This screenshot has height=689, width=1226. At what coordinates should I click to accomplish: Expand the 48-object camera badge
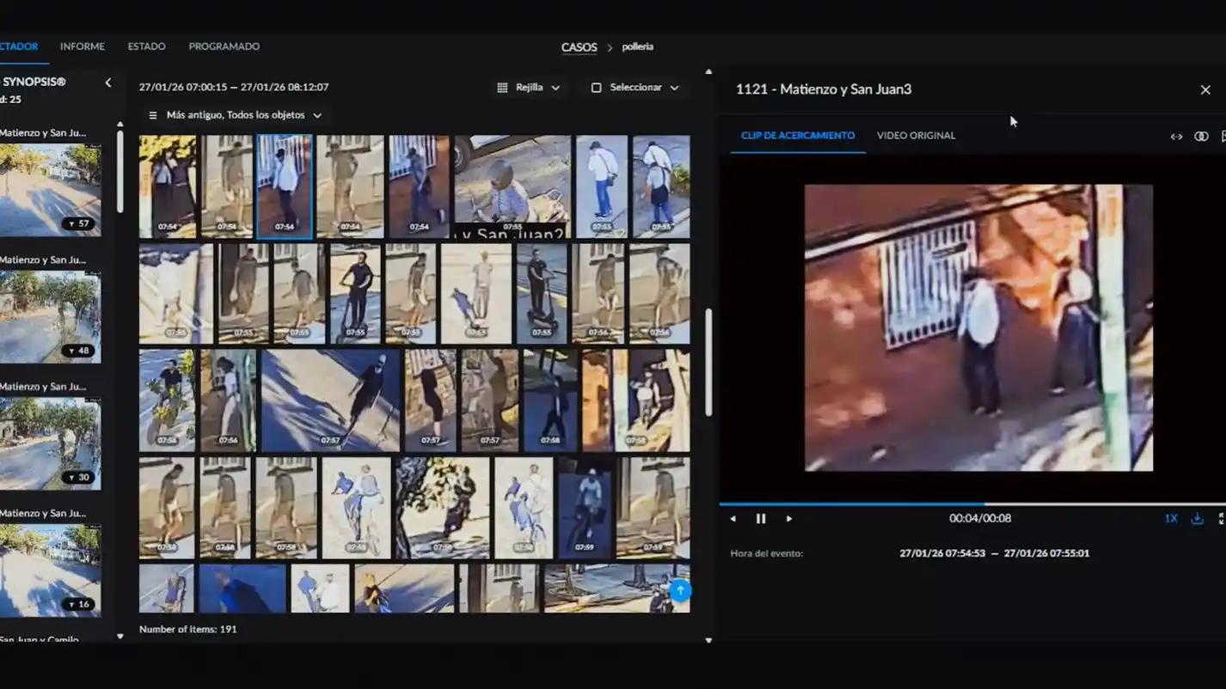click(78, 351)
